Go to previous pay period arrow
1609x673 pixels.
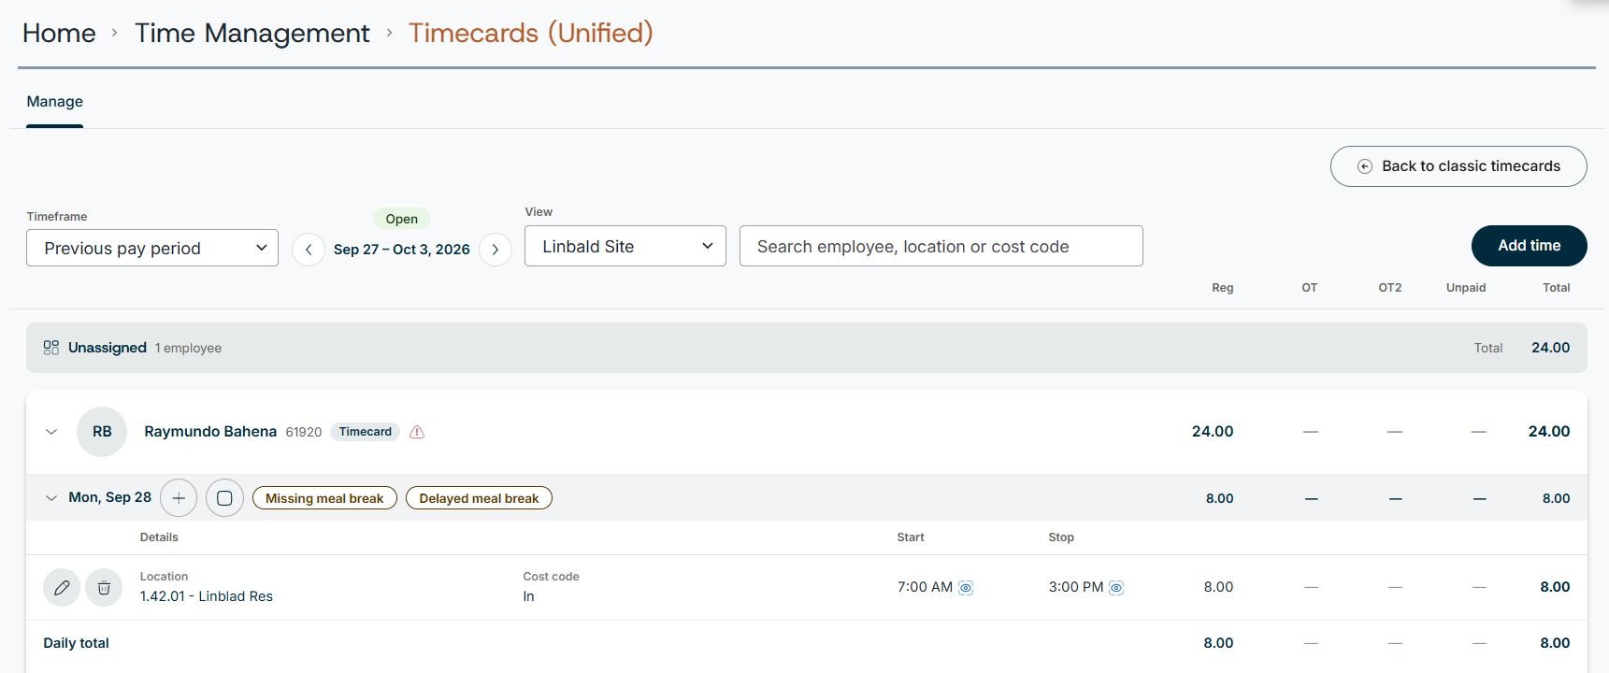[309, 250]
